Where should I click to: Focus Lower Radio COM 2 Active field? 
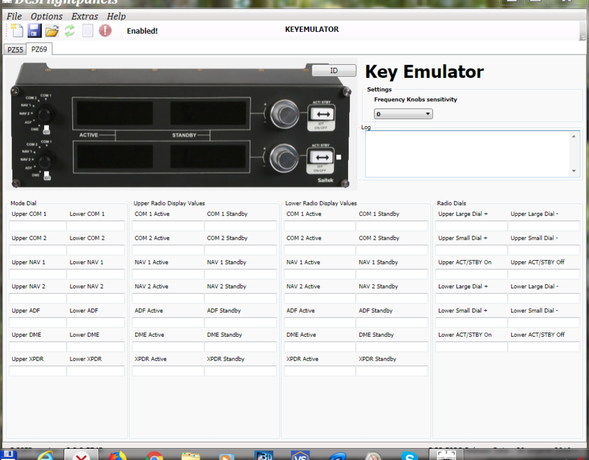coord(320,250)
